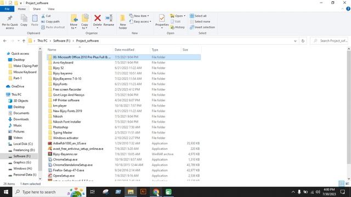Switch to the Share ribbon tab
The height and width of the screenshot is (197, 351).
point(37,9)
